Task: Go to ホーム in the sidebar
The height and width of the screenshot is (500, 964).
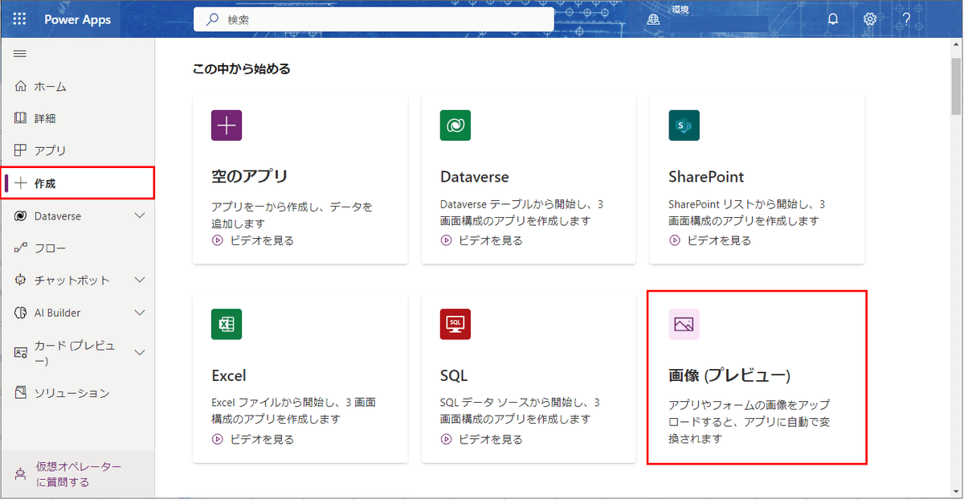Action: (x=78, y=86)
